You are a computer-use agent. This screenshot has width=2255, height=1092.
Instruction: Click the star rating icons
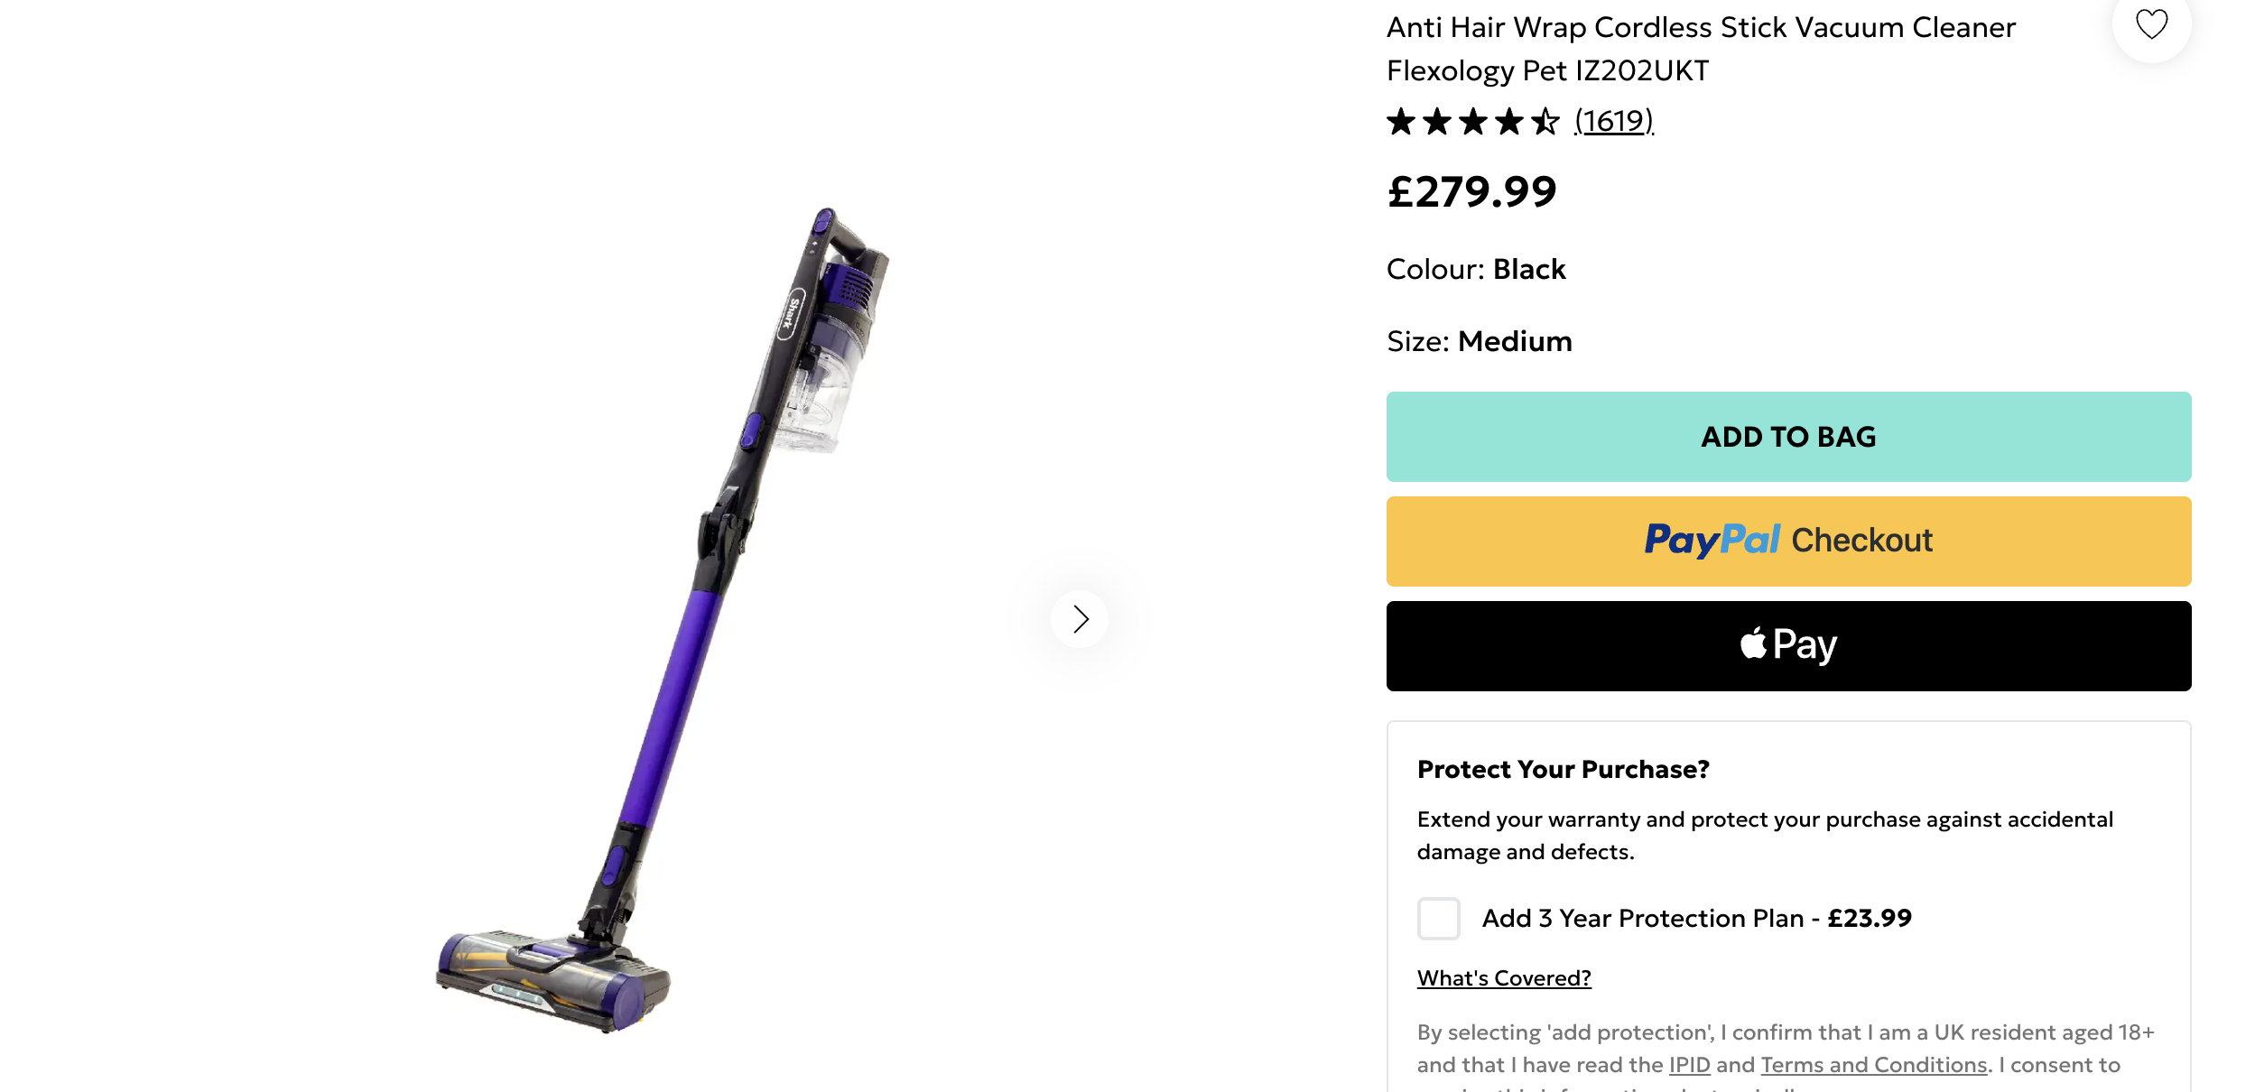[1472, 121]
